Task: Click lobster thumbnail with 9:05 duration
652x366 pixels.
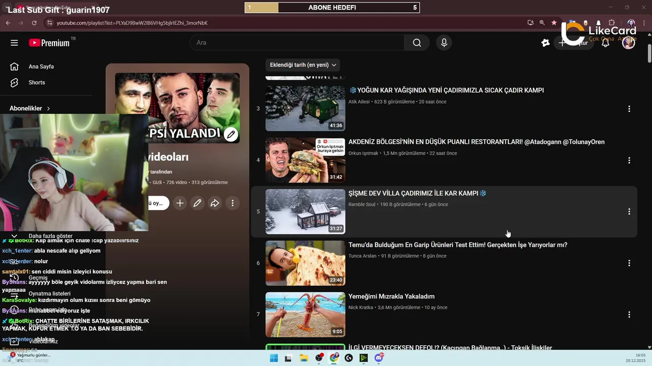Action: (305, 314)
